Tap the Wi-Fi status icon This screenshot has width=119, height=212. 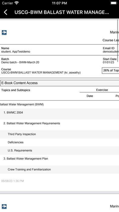point(17,3)
